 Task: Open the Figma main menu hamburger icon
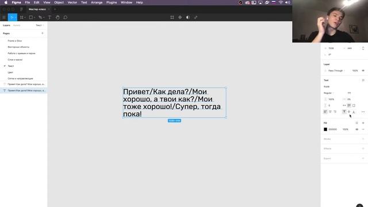click(x=4, y=17)
